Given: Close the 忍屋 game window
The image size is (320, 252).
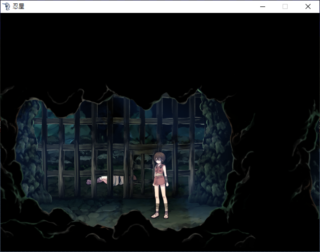Looking at the screenshot, I should [x=308, y=6].
